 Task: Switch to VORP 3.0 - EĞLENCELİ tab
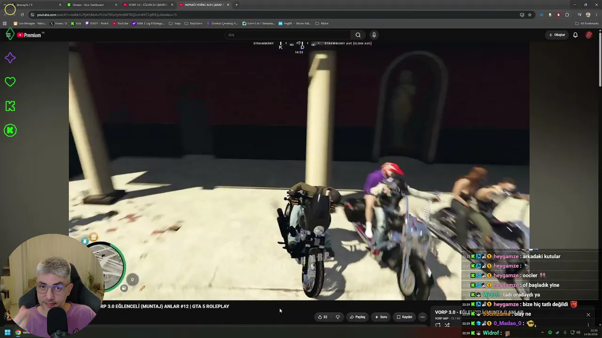[x=148, y=5]
